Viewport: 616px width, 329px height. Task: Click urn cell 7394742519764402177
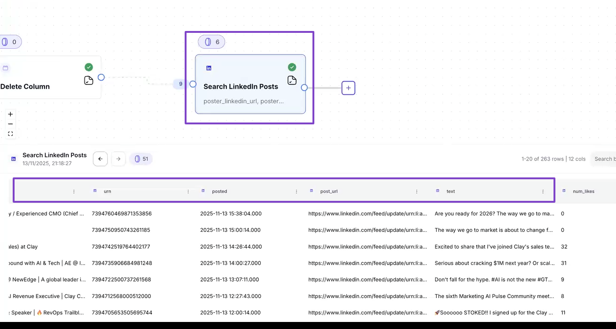pos(121,246)
